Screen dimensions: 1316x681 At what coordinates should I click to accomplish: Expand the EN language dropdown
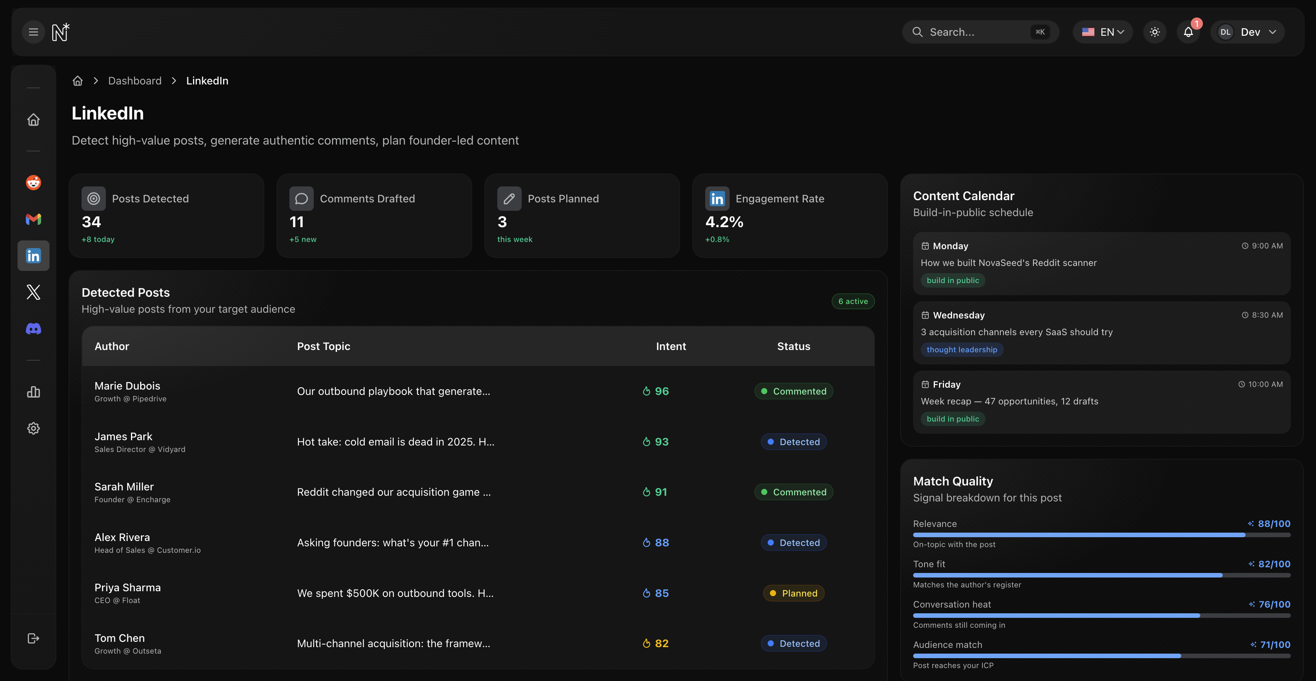click(x=1102, y=32)
